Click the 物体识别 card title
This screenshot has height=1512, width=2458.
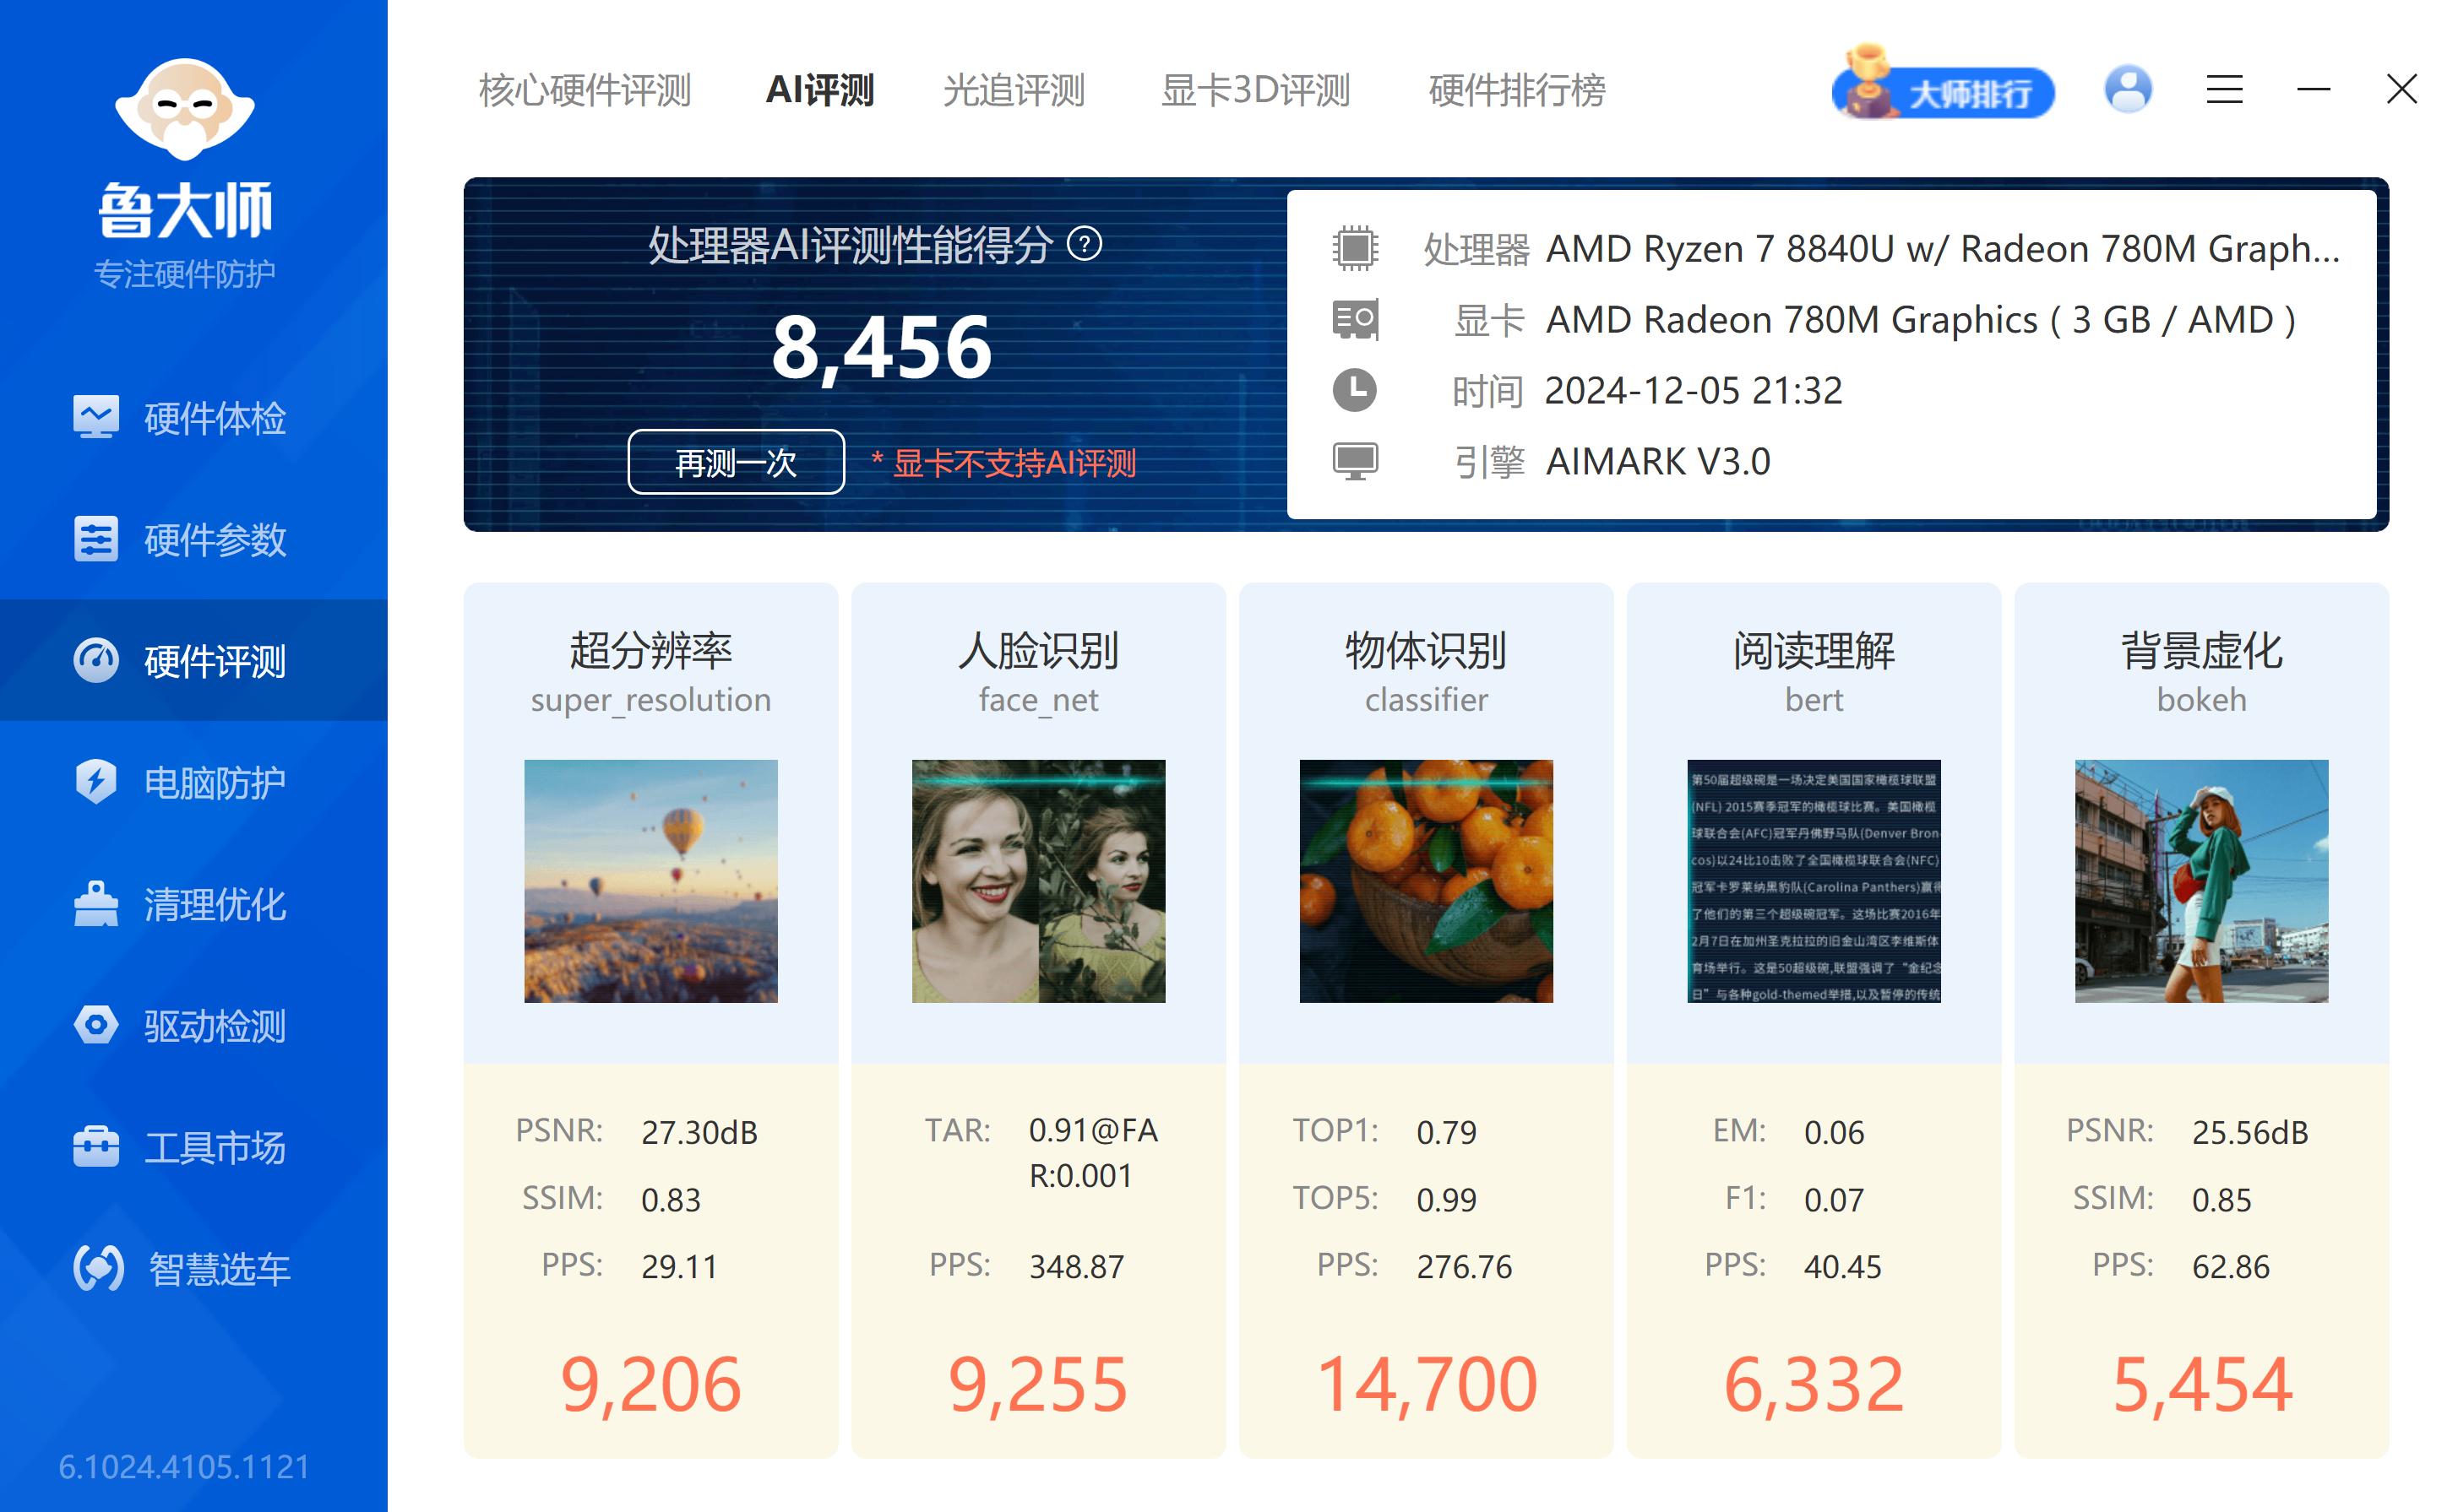[x=1426, y=650]
